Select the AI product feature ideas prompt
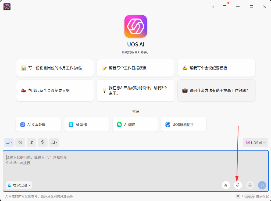This screenshot has width=271, height=201. [x=136, y=90]
